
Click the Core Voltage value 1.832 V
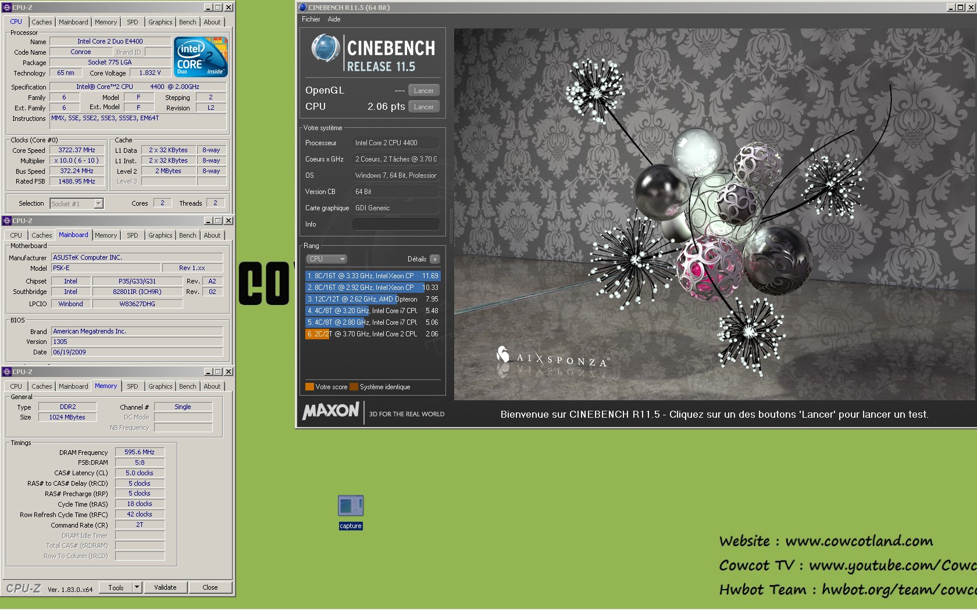[150, 73]
